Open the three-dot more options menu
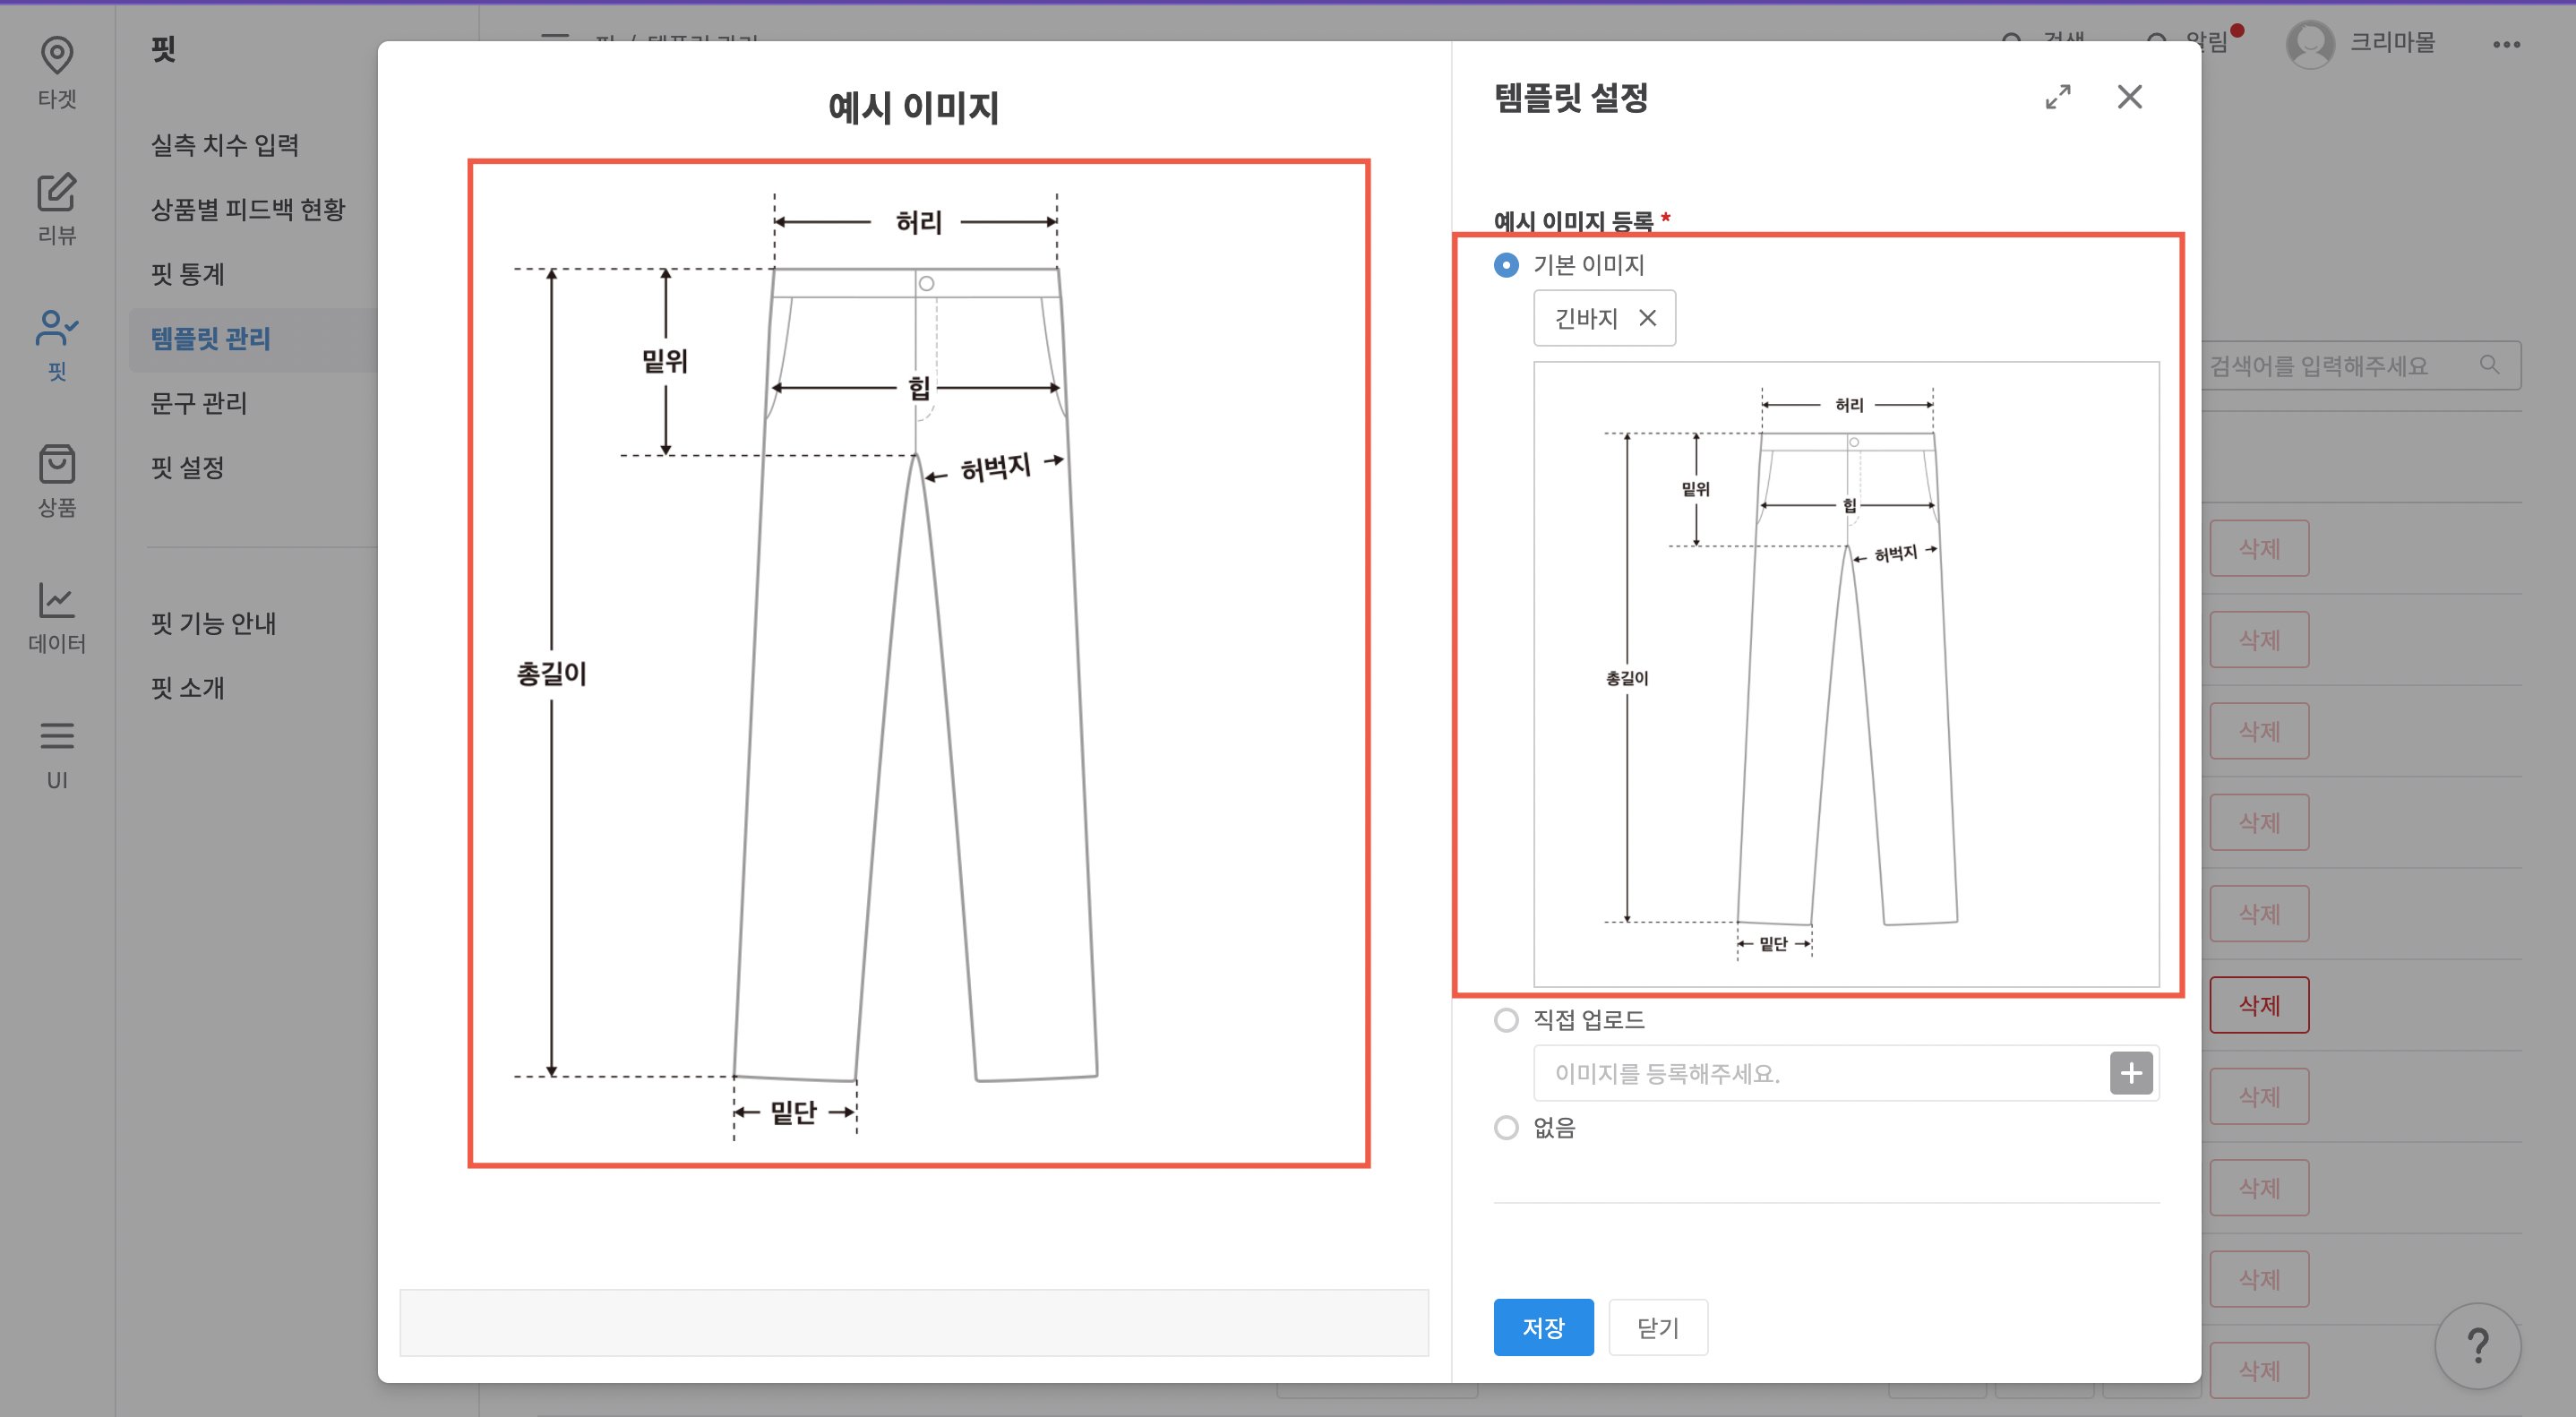 pos(2506,43)
